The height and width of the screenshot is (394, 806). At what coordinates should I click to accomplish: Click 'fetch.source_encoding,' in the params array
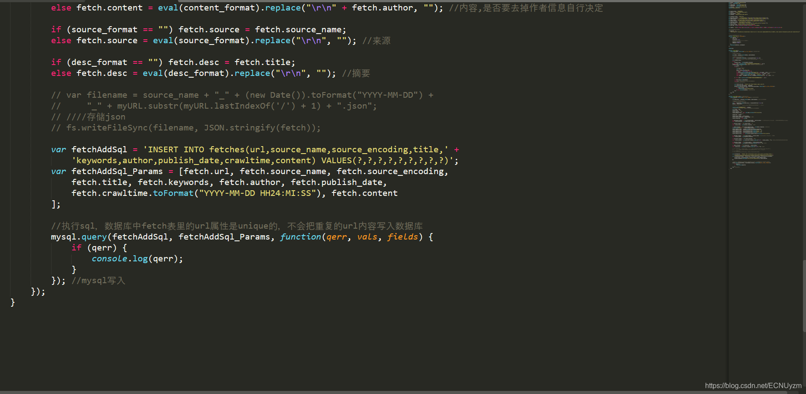[393, 171]
